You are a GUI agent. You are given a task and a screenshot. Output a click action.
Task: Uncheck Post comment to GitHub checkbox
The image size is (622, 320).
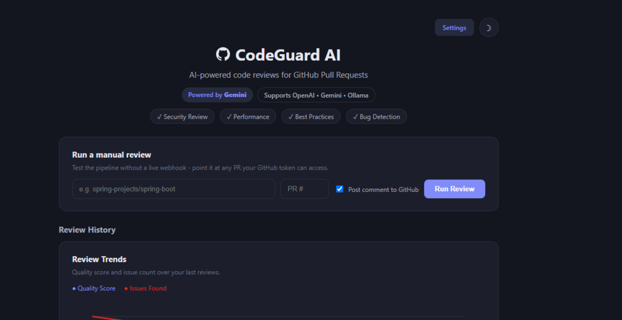[340, 189]
